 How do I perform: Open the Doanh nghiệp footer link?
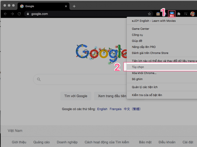[x=67, y=142]
